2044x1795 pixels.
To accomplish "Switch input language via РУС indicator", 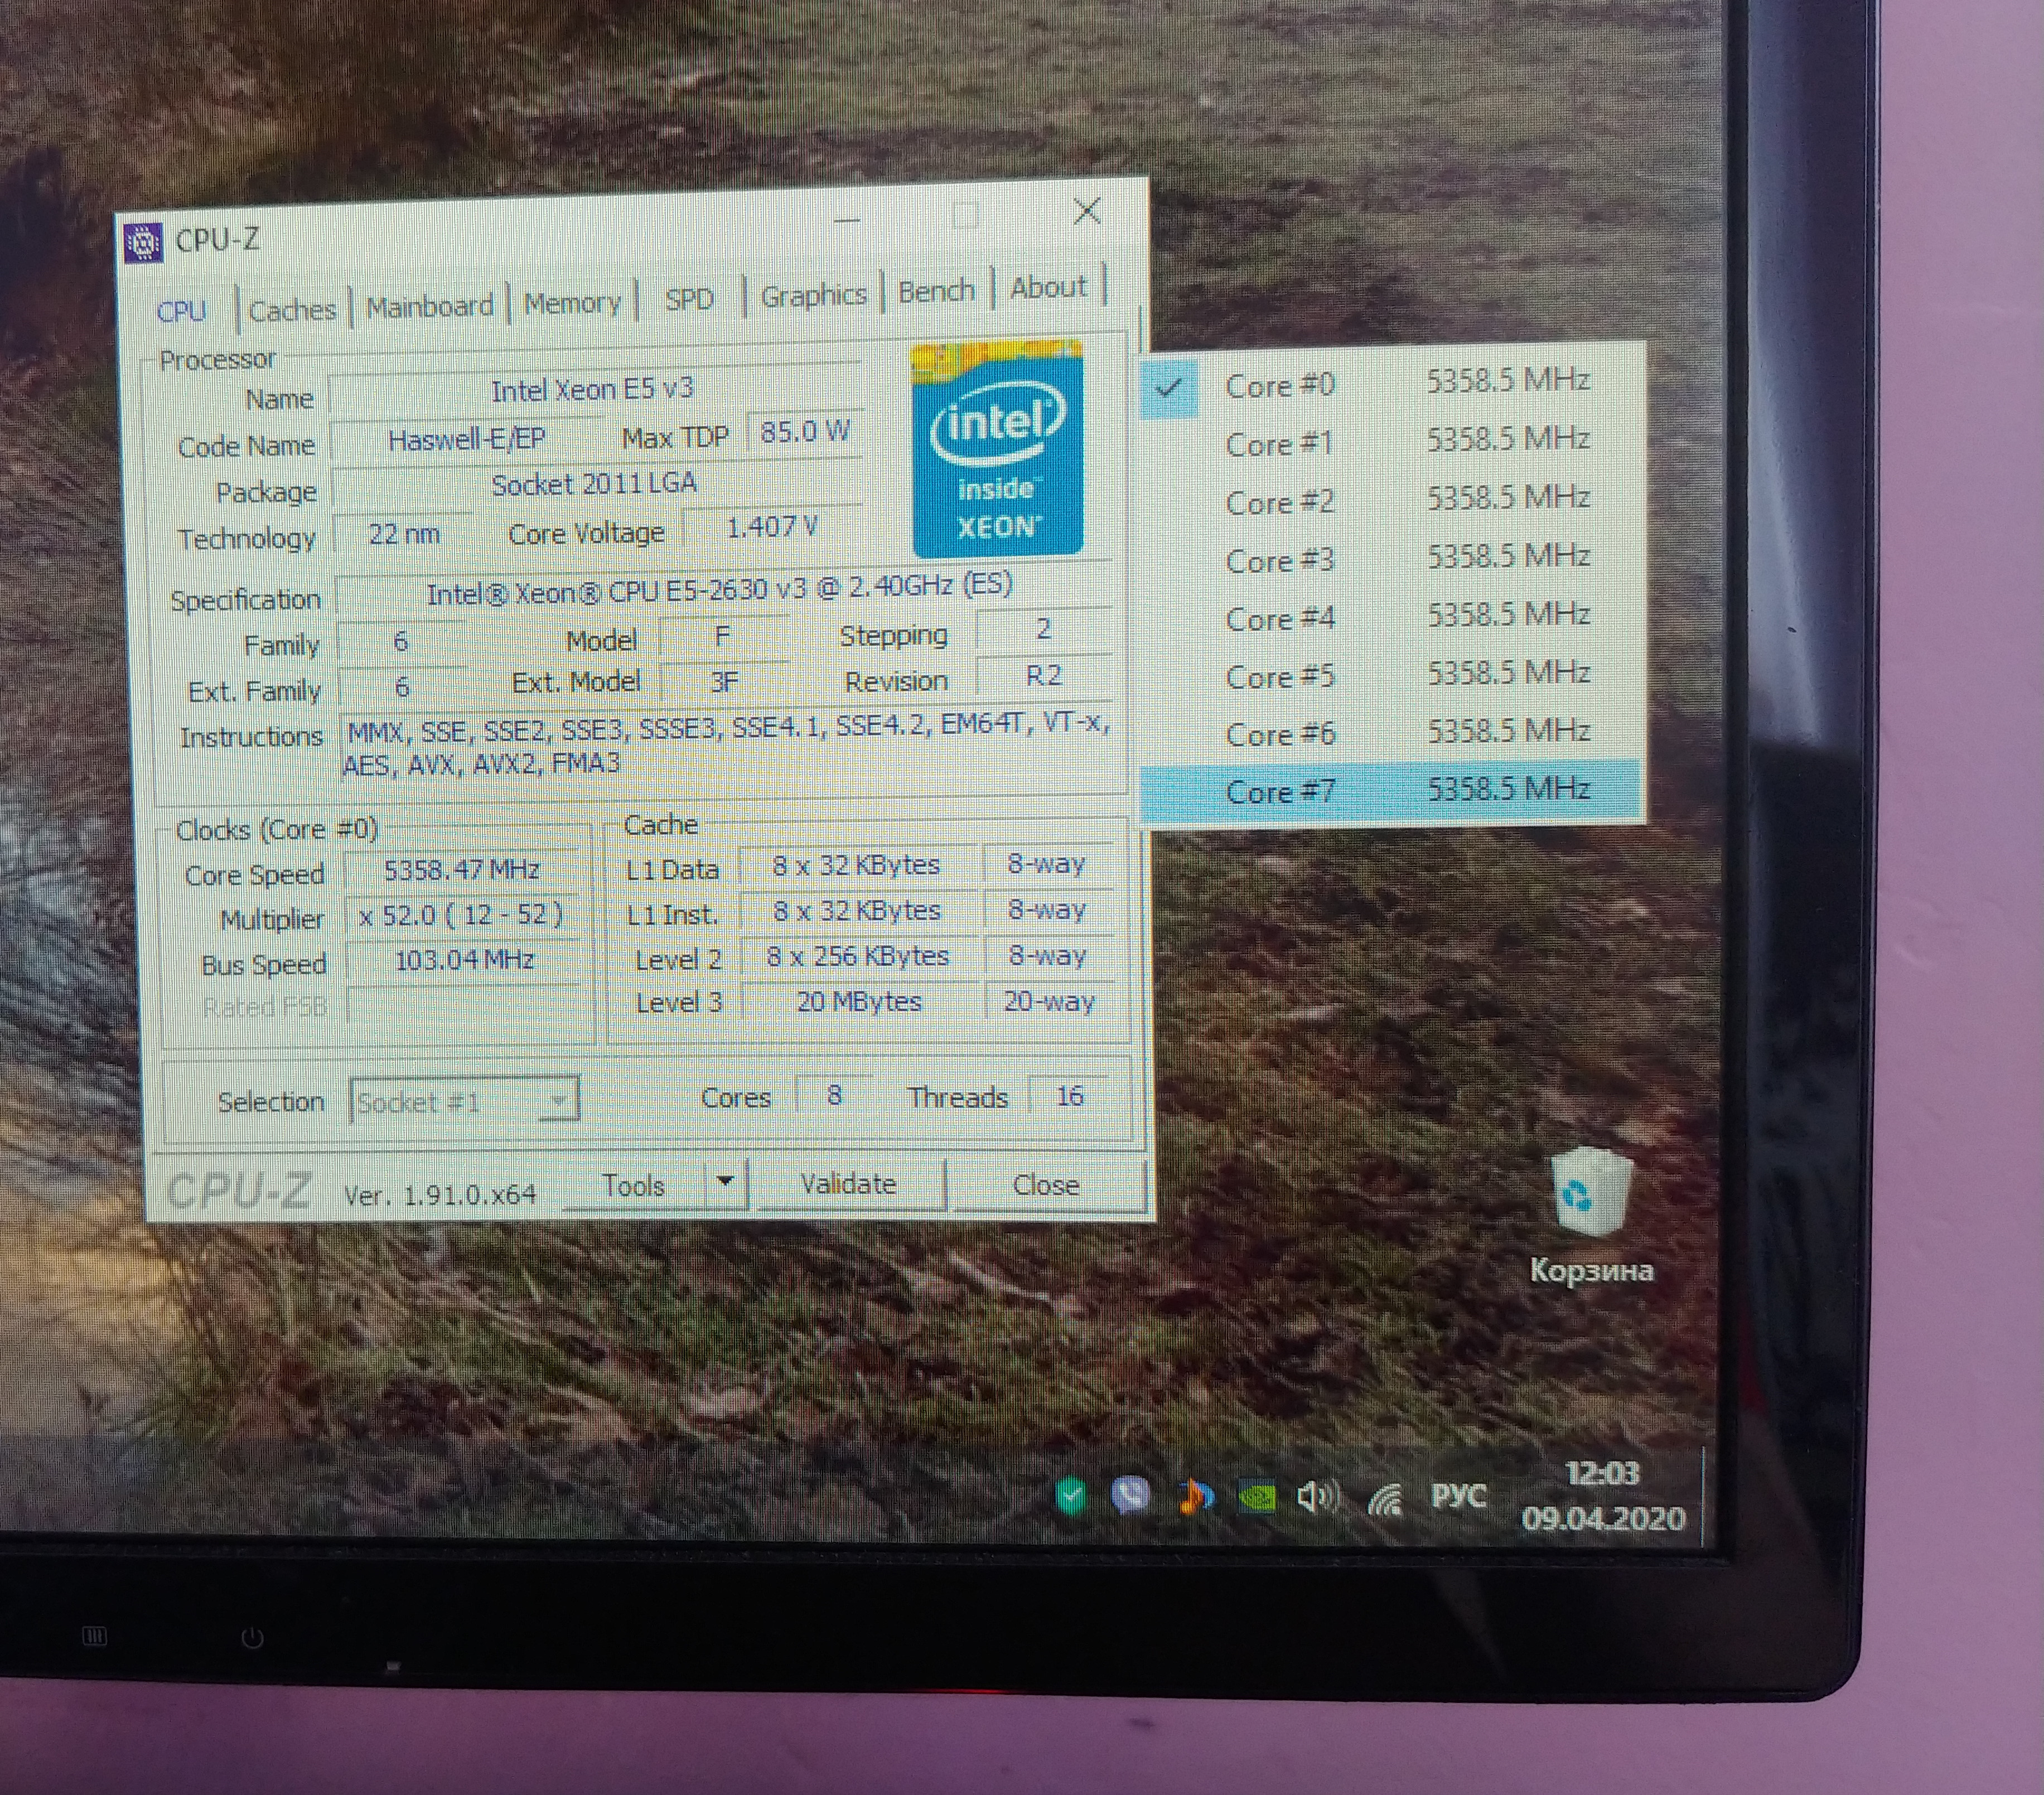I will pos(1458,1496).
